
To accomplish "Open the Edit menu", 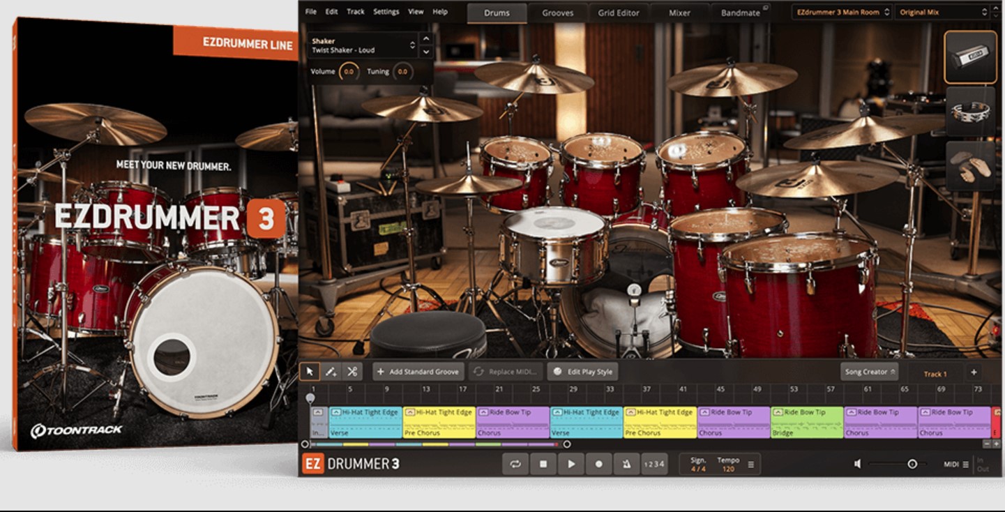I will tap(331, 12).
